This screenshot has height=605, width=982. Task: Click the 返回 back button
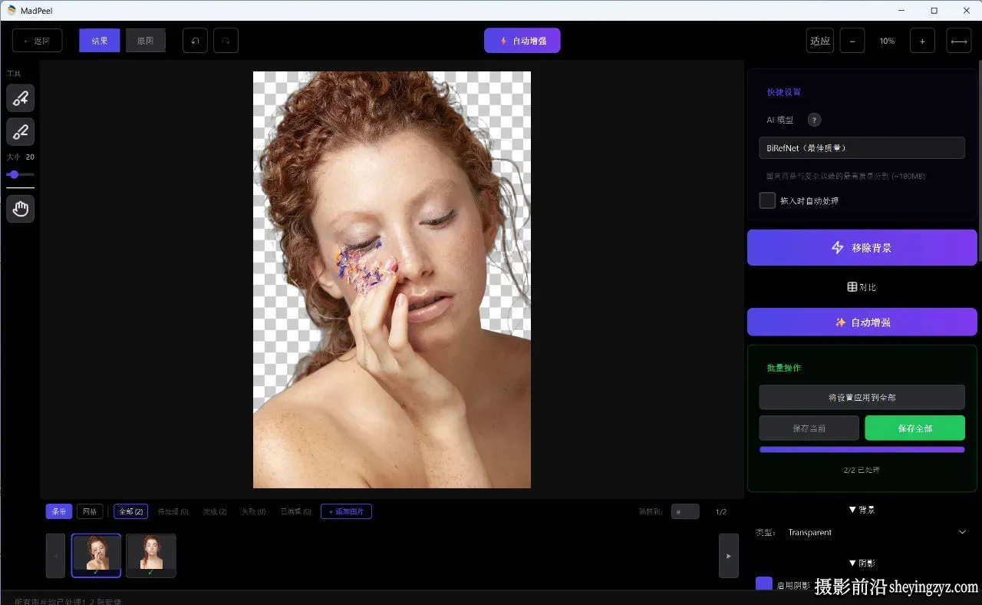[37, 41]
